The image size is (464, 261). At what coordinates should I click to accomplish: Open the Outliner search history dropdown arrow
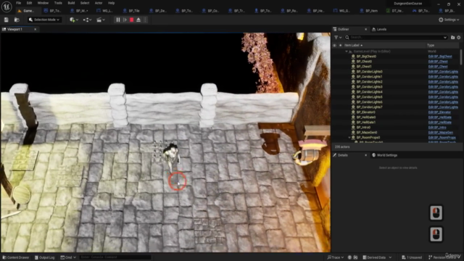444,37
